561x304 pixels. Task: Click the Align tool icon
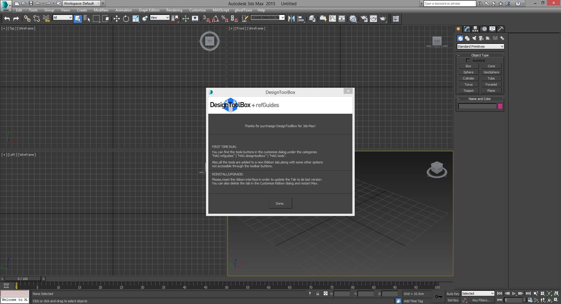(x=301, y=19)
